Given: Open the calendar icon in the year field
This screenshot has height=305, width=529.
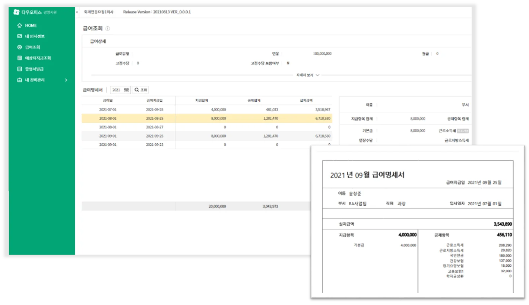Looking at the screenshot, I should 126,90.
